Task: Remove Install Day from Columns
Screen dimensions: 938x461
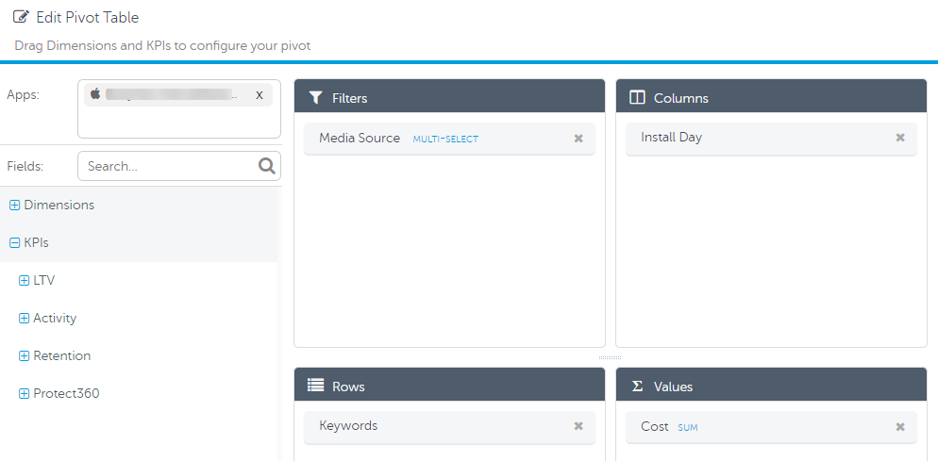Action: point(900,138)
